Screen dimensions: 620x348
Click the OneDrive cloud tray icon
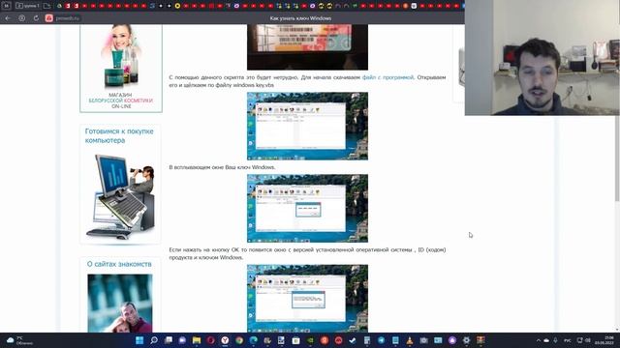tap(546, 340)
